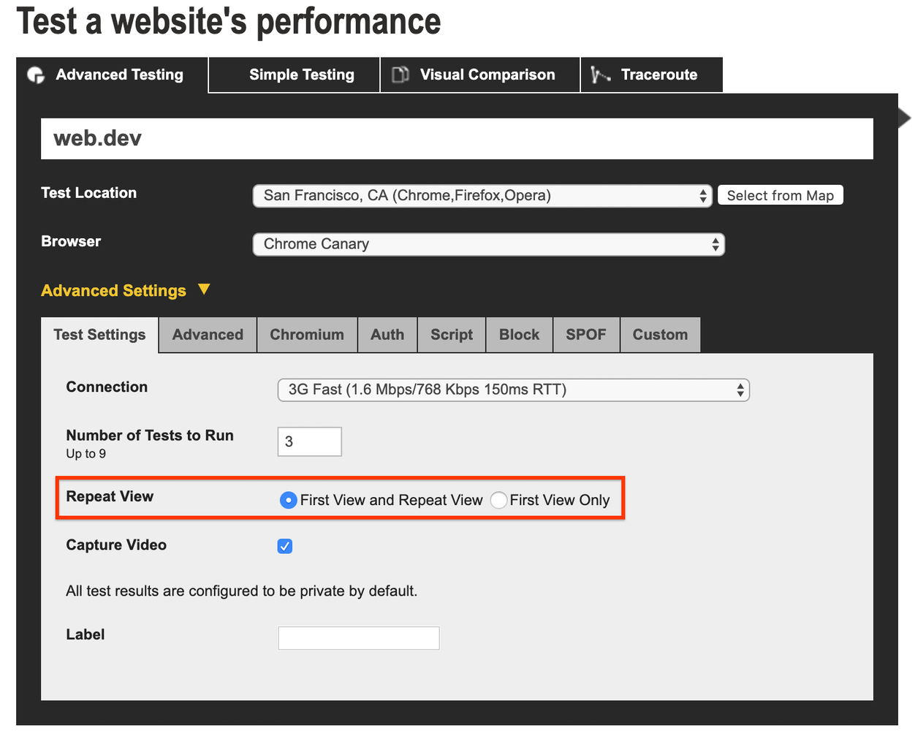This screenshot has width=915, height=744.
Task: Switch to the Simple Testing tab
Action: pos(302,75)
